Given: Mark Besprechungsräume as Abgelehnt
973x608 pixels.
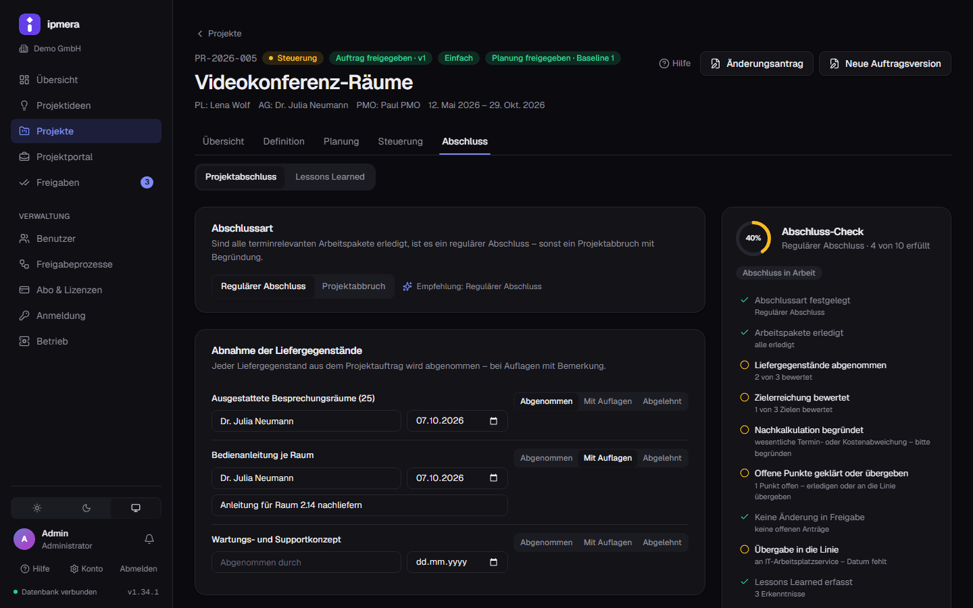Looking at the screenshot, I should point(662,401).
